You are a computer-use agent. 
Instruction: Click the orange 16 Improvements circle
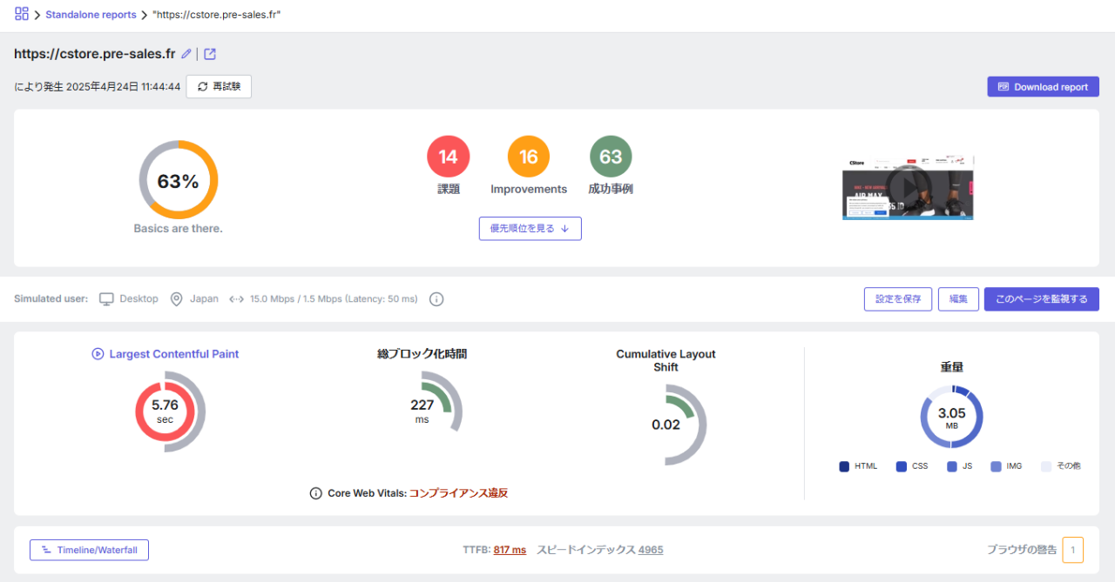[529, 157]
